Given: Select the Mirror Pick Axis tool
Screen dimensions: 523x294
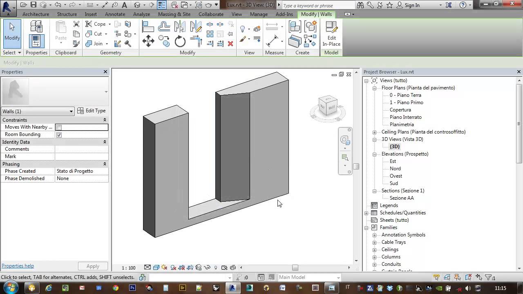Looking at the screenshot, I should (180, 27).
